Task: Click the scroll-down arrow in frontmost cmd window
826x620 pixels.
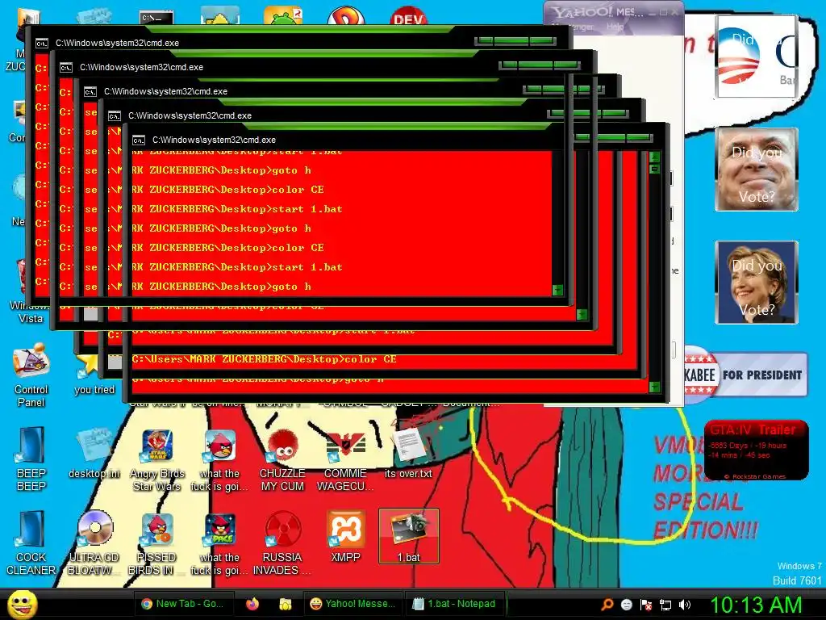Action: 654,387
